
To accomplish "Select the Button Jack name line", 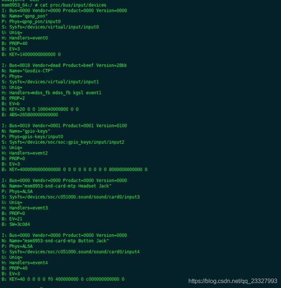I will (x=55, y=241).
